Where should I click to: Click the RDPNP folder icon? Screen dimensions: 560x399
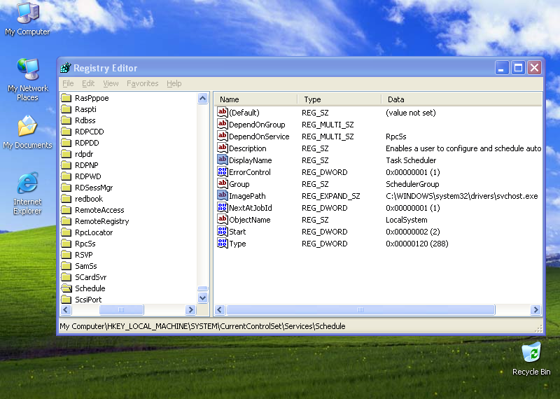pos(66,165)
